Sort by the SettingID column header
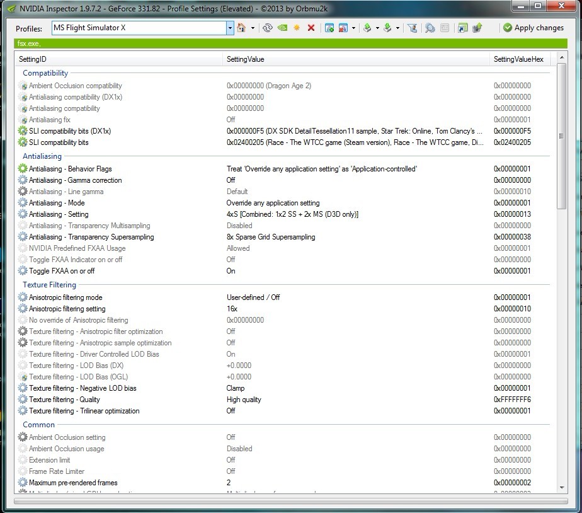582x513 pixels. (119, 59)
